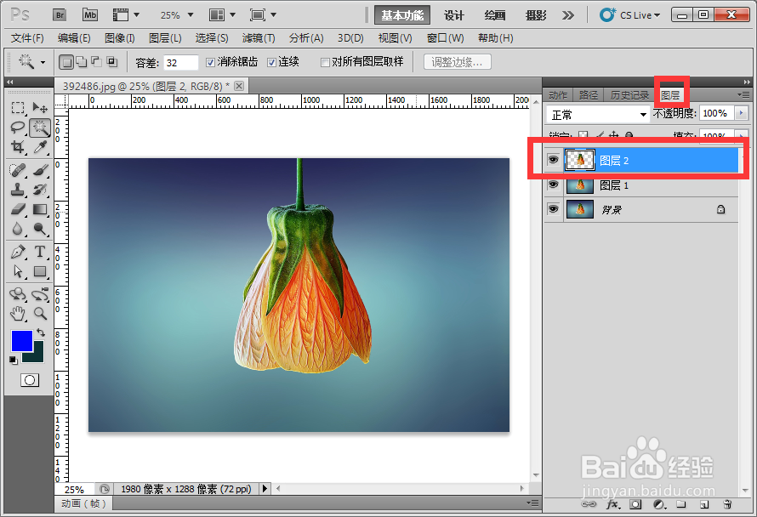
Task: Swap foreground and background colors
Action: point(41,332)
